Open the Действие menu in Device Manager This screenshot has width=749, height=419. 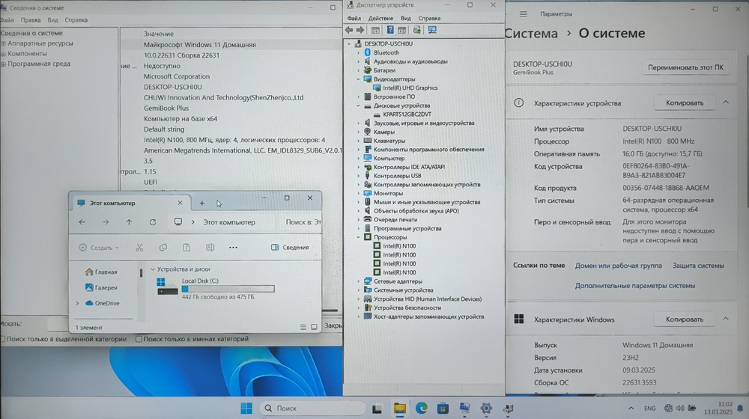point(380,18)
